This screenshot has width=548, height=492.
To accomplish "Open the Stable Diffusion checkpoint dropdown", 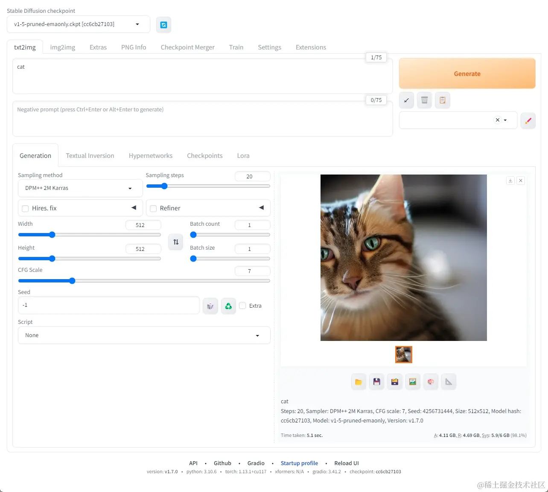I will click(79, 24).
